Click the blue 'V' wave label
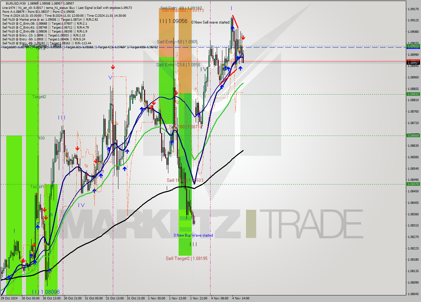 click(x=110, y=77)
